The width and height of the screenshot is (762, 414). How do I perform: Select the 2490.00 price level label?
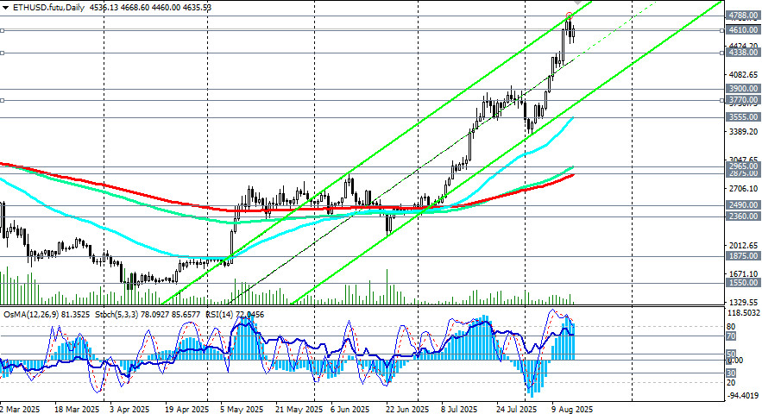(x=743, y=205)
